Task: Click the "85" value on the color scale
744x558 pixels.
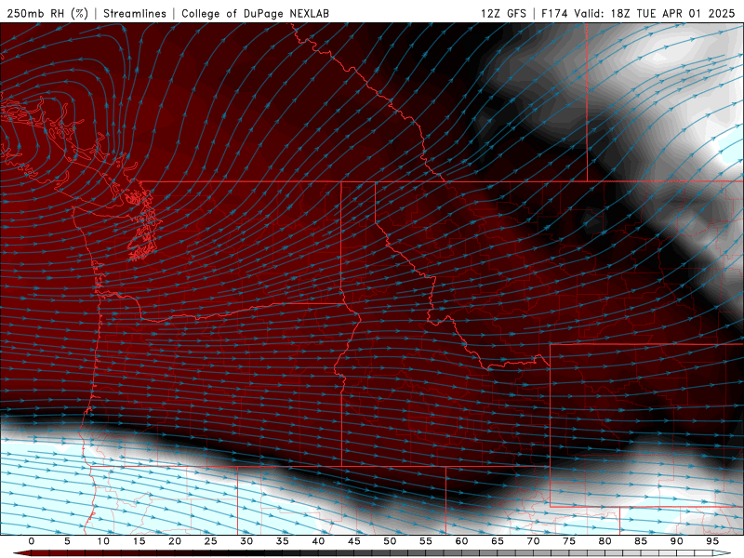Action: tap(641, 541)
